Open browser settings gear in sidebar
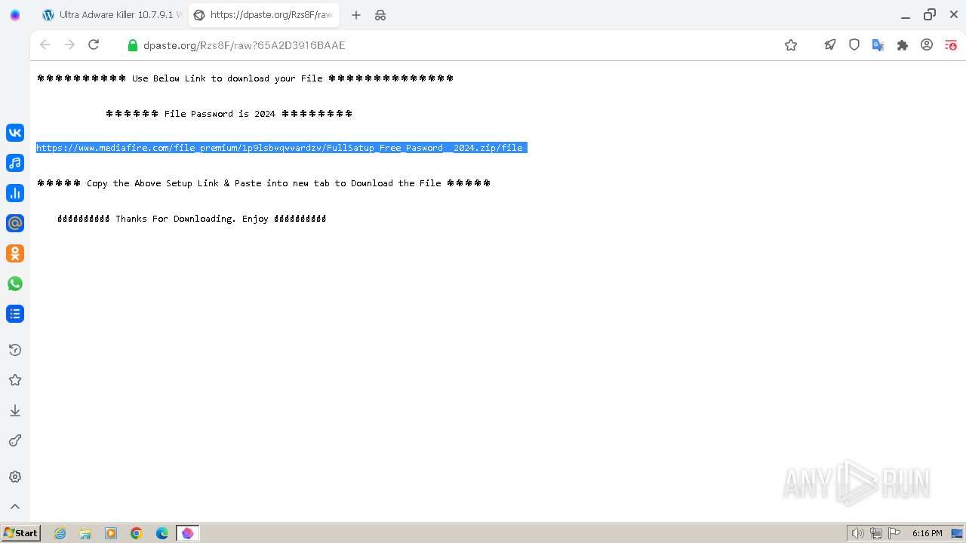The image size is (966, 543). click(15, 477)
